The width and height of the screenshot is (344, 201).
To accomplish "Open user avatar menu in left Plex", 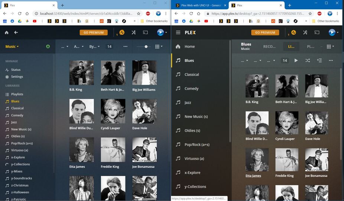I will pos(162,32).
